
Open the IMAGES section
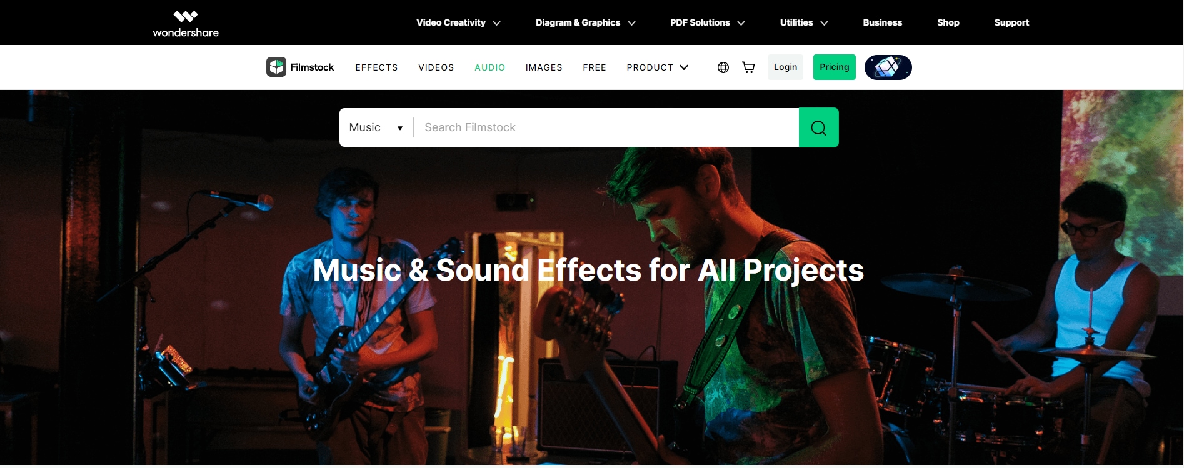(544, 67)
